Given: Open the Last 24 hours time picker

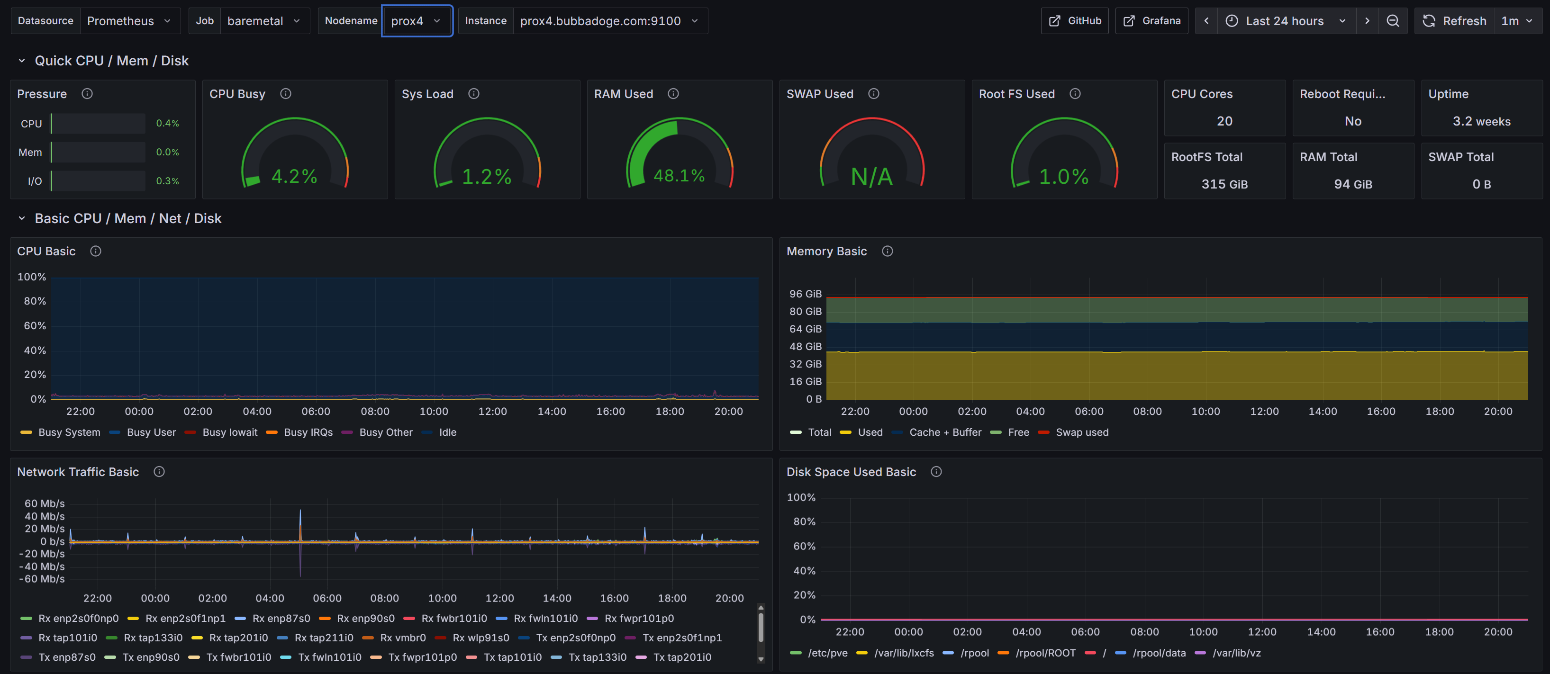Looking at the screenshot, I should pos(1285,21).
